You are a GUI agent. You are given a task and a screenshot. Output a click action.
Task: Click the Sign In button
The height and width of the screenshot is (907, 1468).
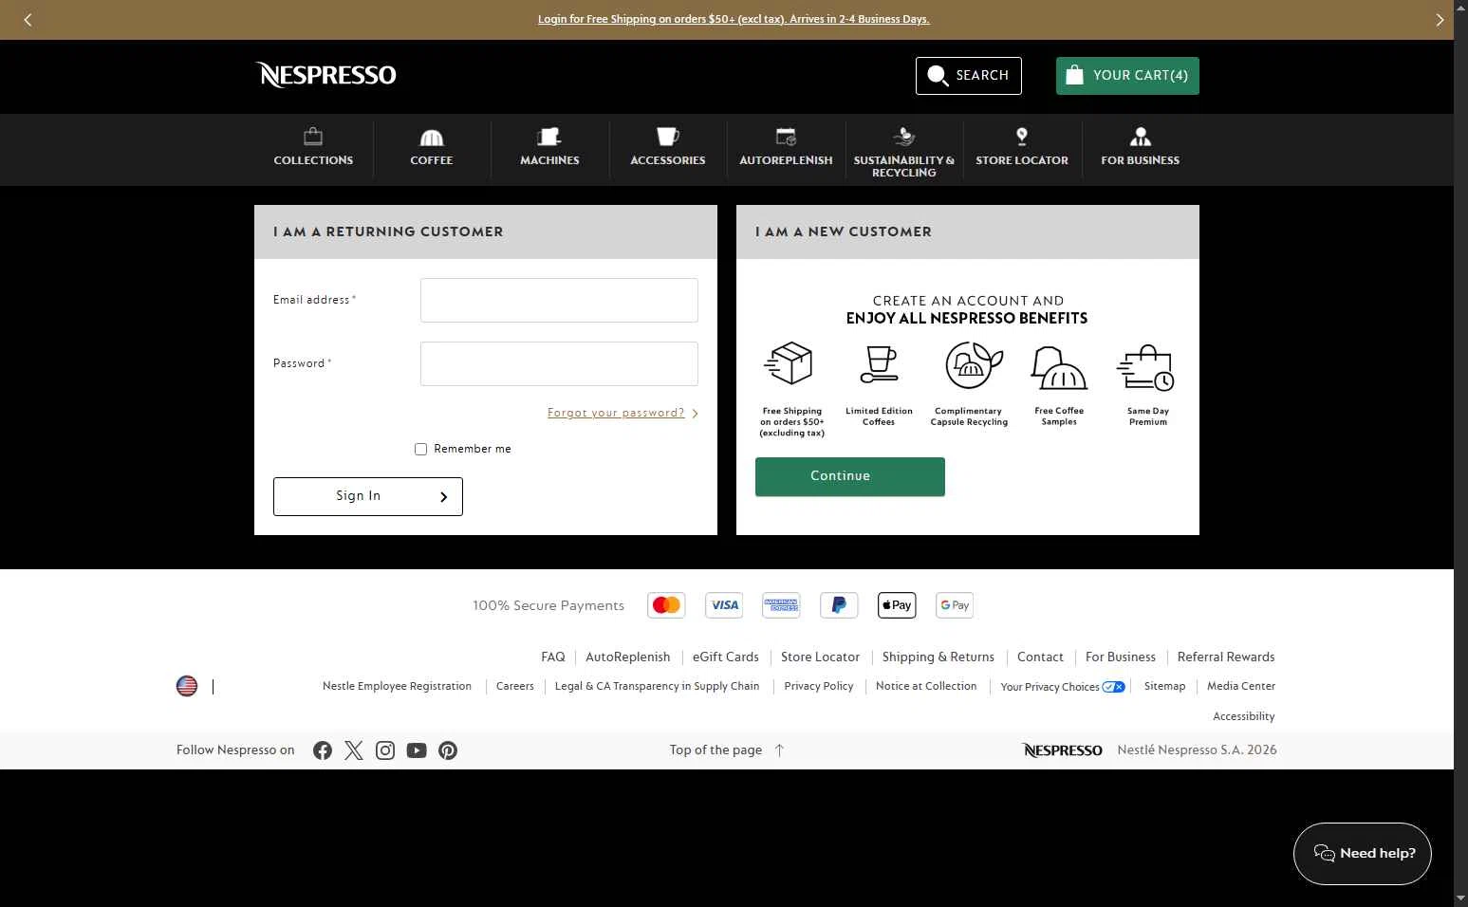point(368,496)
